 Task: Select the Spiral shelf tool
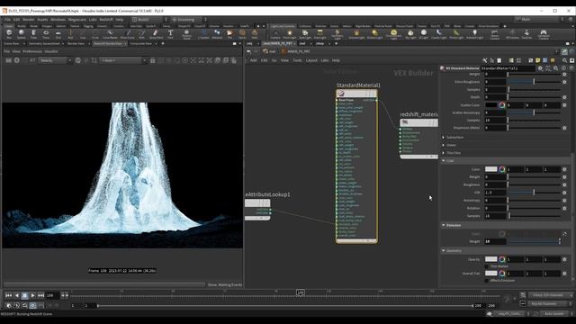pyautogui.click(x=242, y=34)
